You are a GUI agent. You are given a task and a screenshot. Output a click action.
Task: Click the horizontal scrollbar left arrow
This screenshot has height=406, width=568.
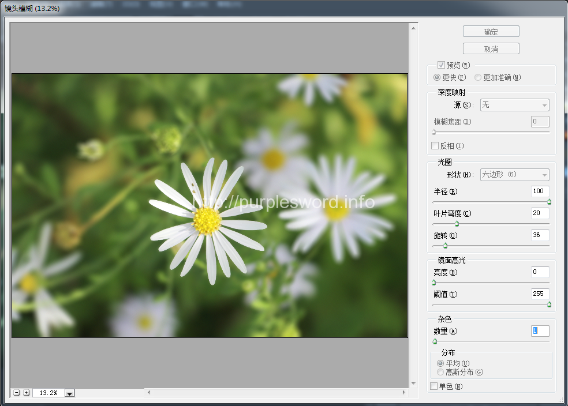(149, 393)
